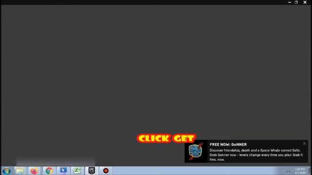Screen dimensions: 312x175
Task: Click the notification text about Space Whale Sally
Action: 256,155
